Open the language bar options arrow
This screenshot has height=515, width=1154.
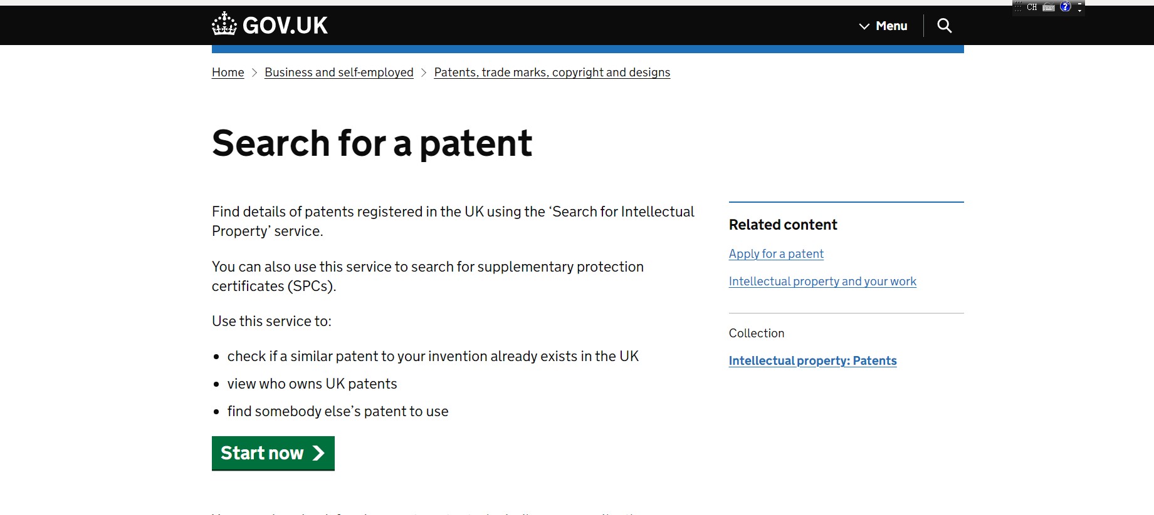point(1079,11)
